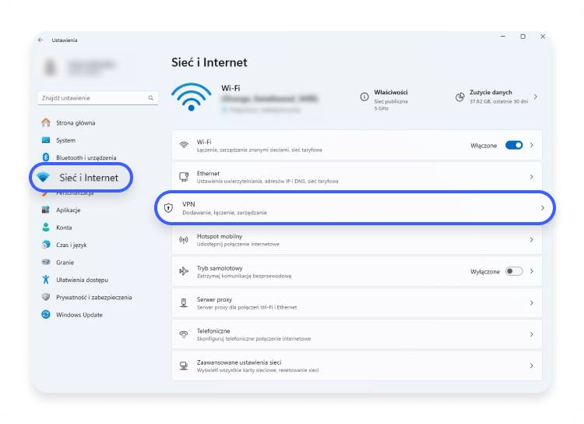
Task: Open Ethernet row chevron arrow
Action: pyautogui.click(x=532, y=176)
